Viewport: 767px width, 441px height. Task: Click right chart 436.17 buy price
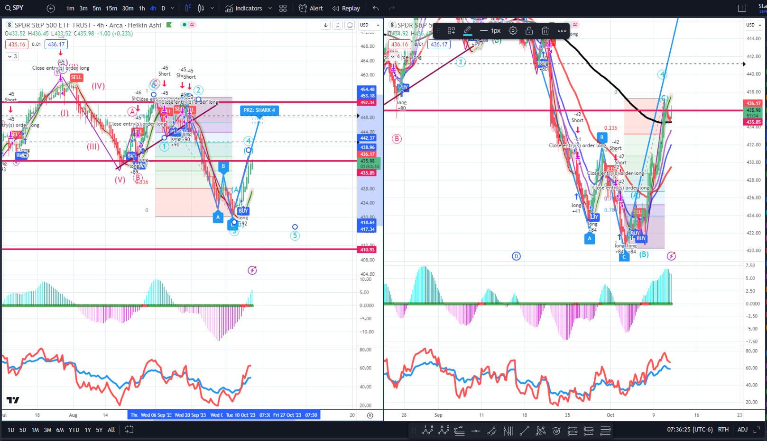[439, 45]
